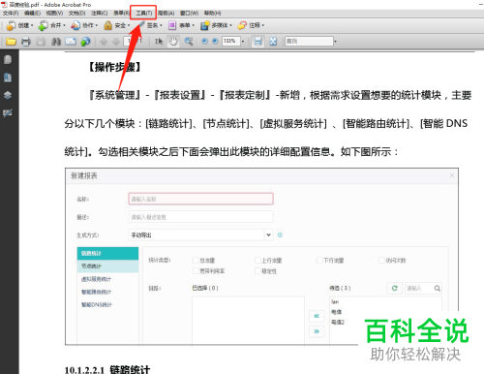Screen dimensions: 484x374
Task: Go to next page with down arrow
Action: pos(116,42)
